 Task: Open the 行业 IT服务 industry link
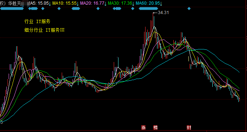tap(37, 22)
